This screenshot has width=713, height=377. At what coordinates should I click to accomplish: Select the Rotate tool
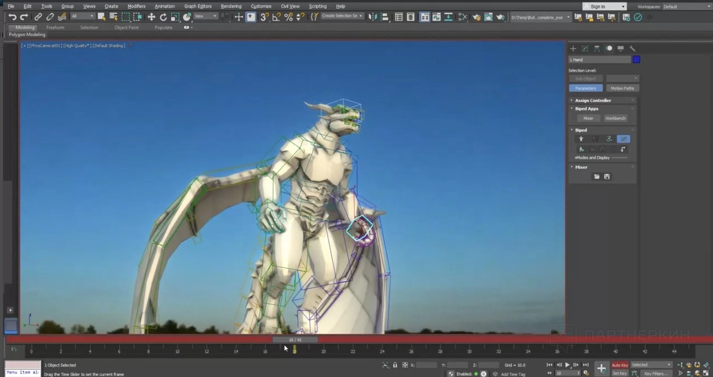tap(163, 17)
